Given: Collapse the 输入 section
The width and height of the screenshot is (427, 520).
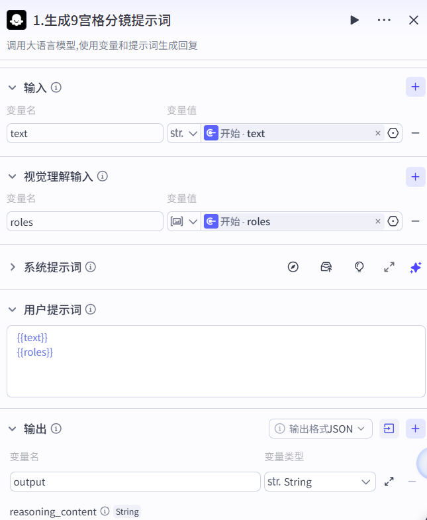Looking at the screenshot, I should [13, 88].
